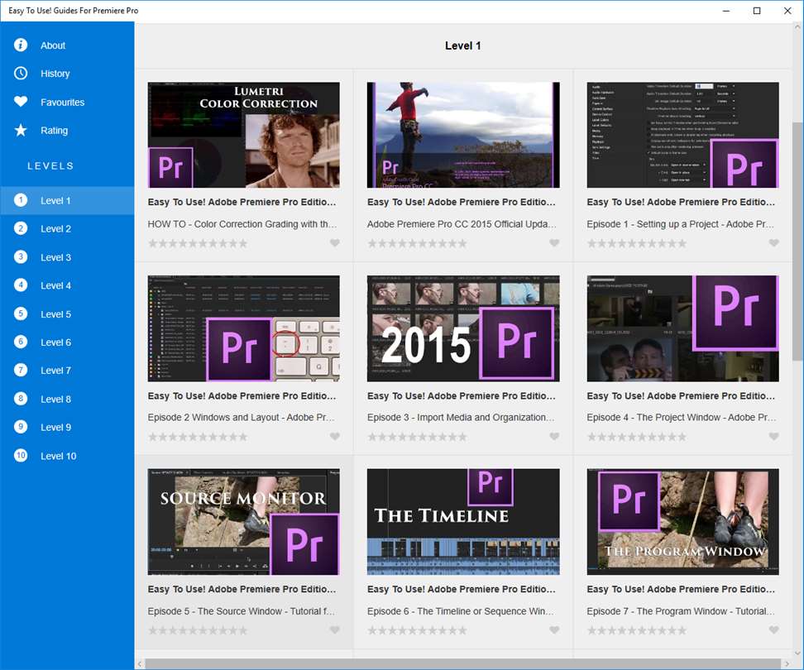Open the Favourites heart icon in sidebar
The height and width of the screenshot is (670, 804).
click(x=21, y=102)
